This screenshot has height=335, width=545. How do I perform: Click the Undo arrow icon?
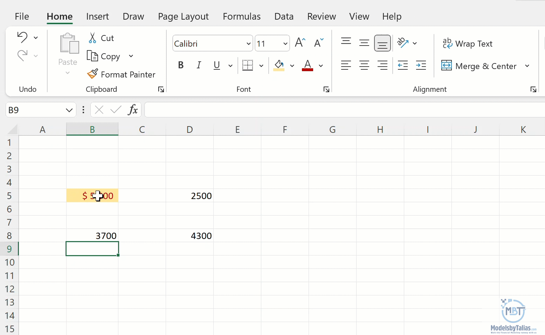pyautogui.click(x=22, y=36)
